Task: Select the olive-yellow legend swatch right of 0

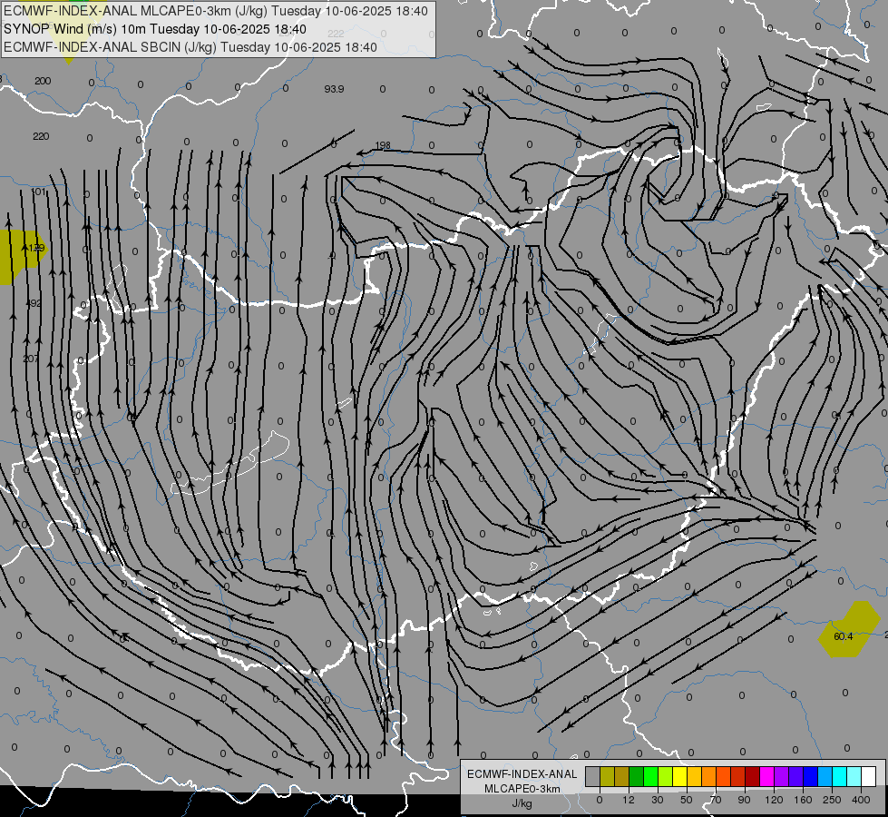Action: point(607,776)
